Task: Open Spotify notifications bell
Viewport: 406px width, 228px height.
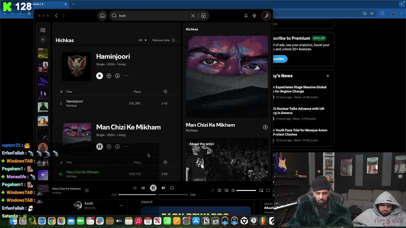Action: (246, 16)
